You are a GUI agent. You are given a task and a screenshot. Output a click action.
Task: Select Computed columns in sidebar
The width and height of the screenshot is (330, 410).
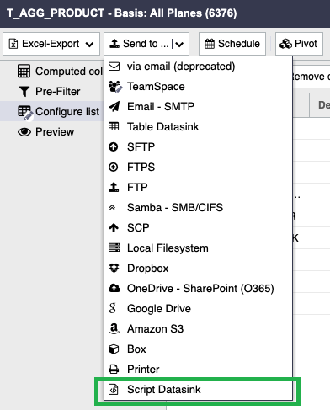pyautogui.click(x=60, y=72)
